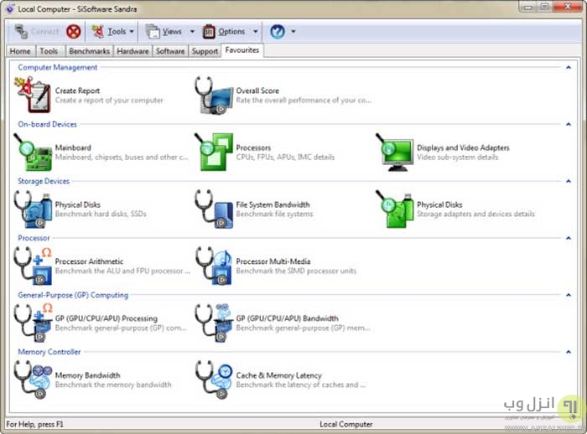Click the Processor group heading
587x434 pixels.
pyautogui.click(x=34, y=238)
